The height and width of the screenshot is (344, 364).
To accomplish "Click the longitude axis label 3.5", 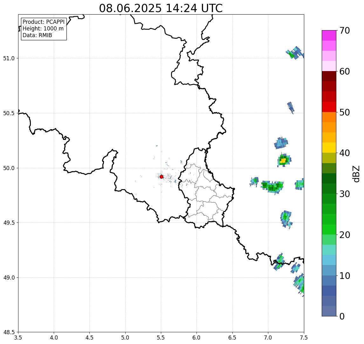I will coord(18,338).
